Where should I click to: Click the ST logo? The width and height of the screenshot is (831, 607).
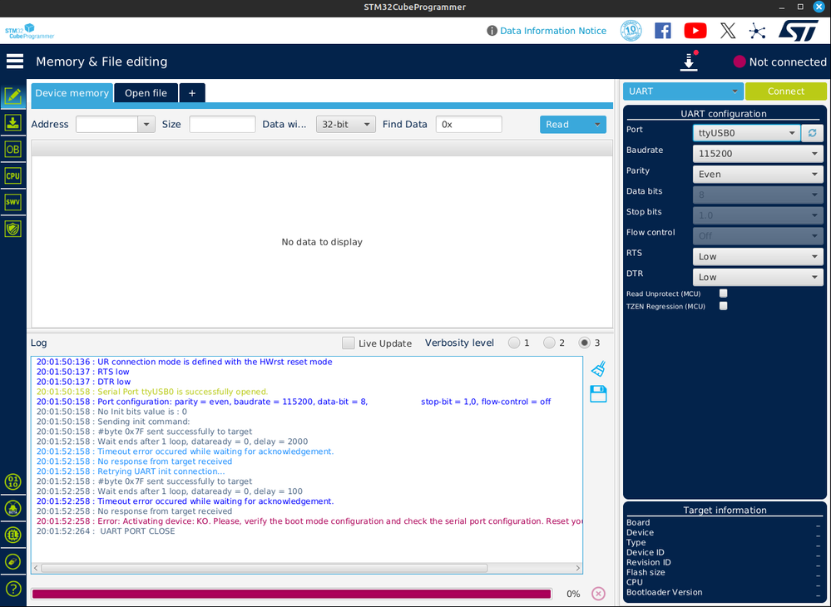[799, 31]
